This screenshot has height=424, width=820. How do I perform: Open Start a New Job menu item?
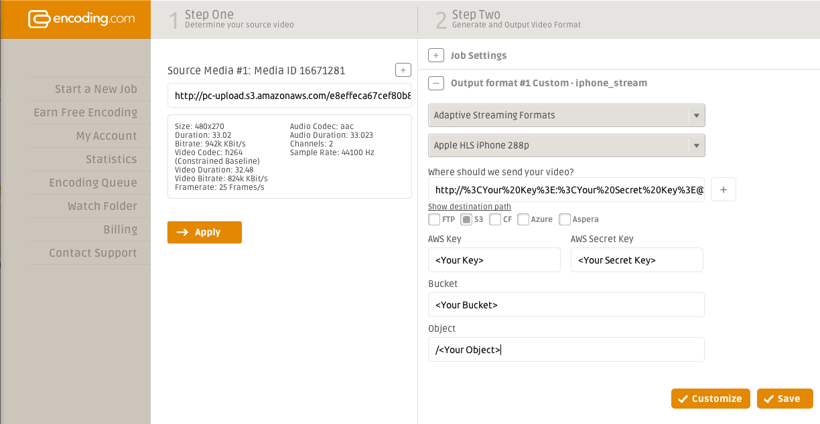tap(96, 89)
